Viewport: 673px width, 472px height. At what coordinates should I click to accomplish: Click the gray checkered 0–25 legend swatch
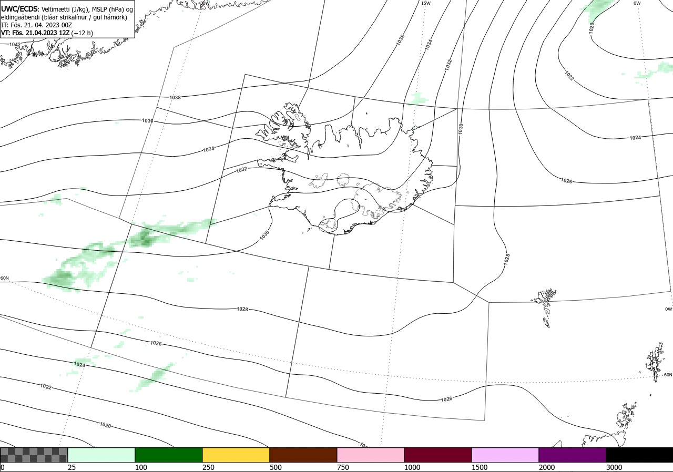[34, 455]
